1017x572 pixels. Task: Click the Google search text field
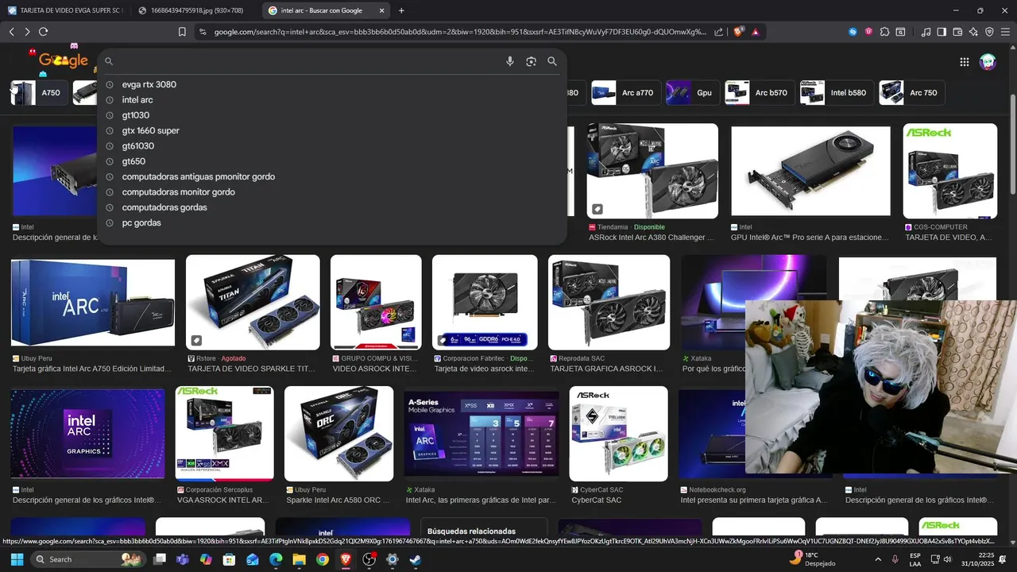310,61
